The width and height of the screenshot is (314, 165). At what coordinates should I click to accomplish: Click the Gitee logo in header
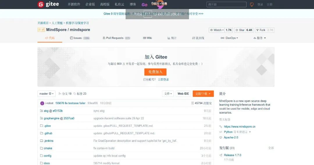pos(48,4)
